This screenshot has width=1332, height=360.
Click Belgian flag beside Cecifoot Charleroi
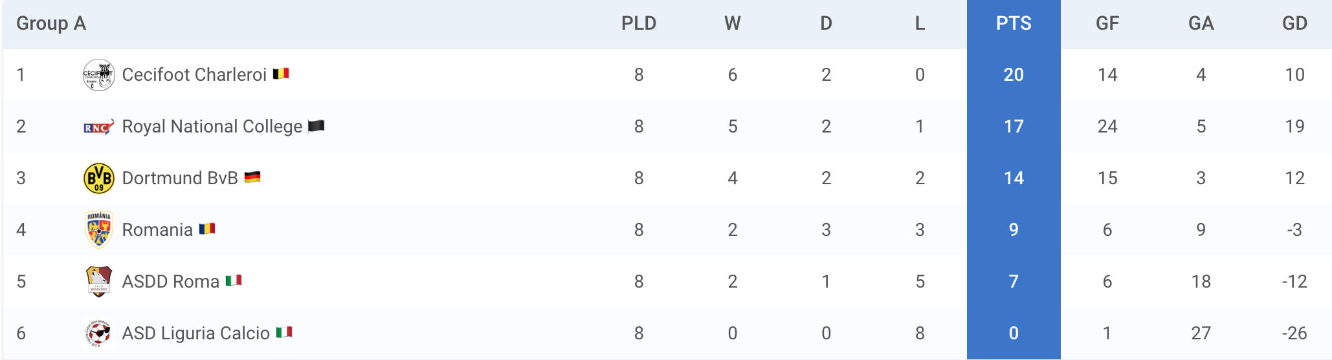(x=280, y=74)
